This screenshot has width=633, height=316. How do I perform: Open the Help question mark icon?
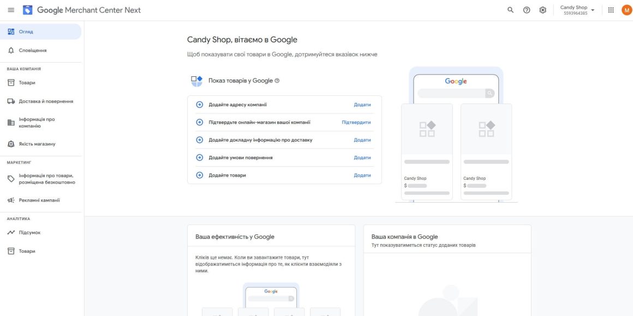tap(527, 10)
